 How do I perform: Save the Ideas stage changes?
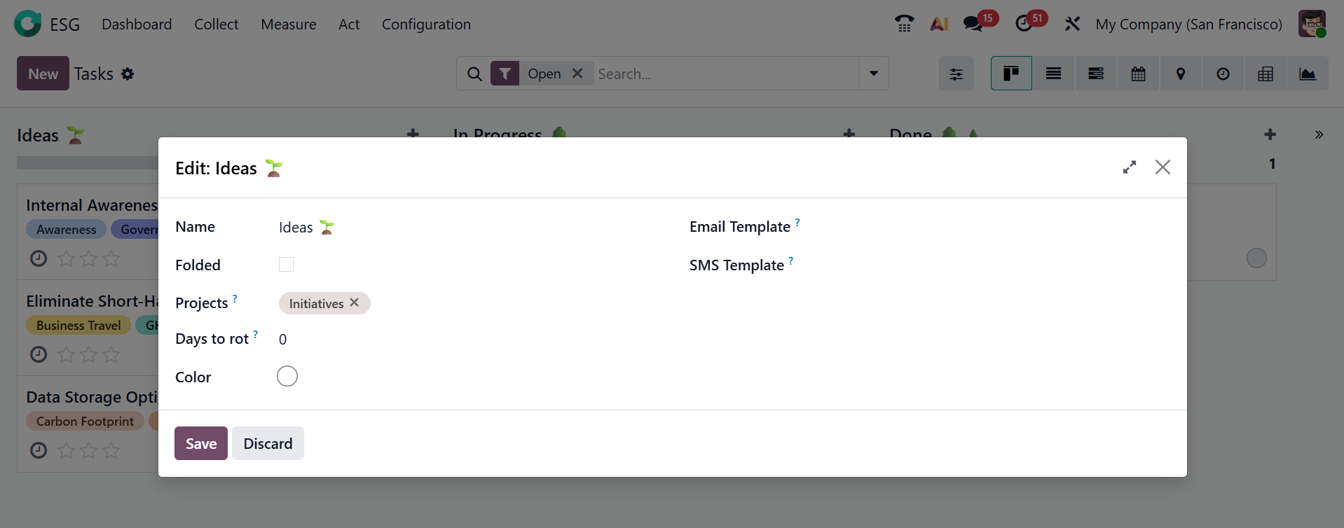(x=201, y=443)
